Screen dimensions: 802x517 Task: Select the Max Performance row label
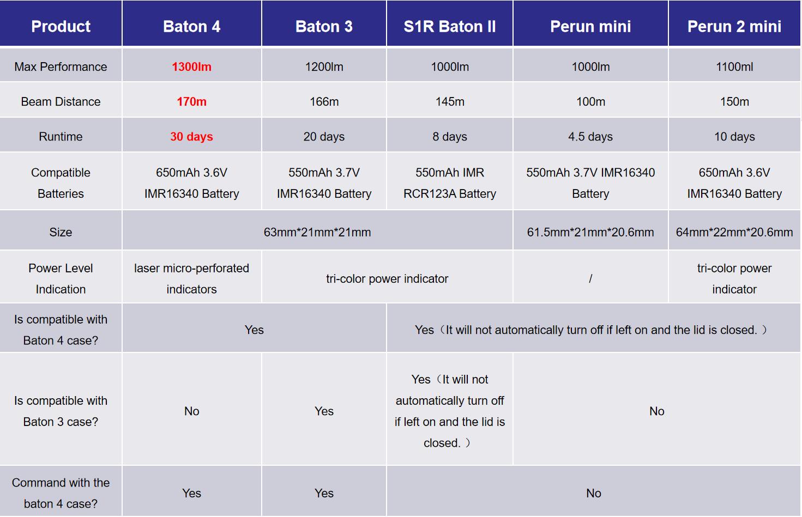tap(61, 66)
